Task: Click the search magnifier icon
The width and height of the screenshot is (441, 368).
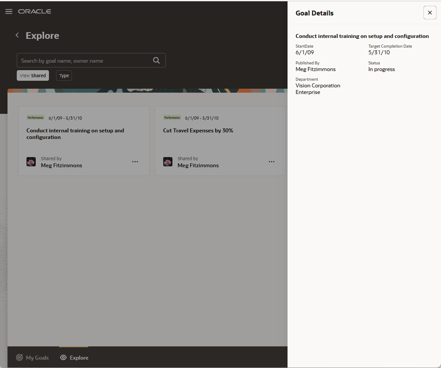Action: click(157, 60)
